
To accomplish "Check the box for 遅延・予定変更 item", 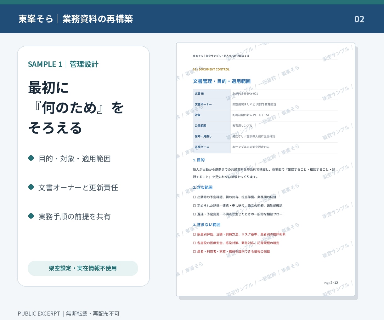I will pos(195,214).
